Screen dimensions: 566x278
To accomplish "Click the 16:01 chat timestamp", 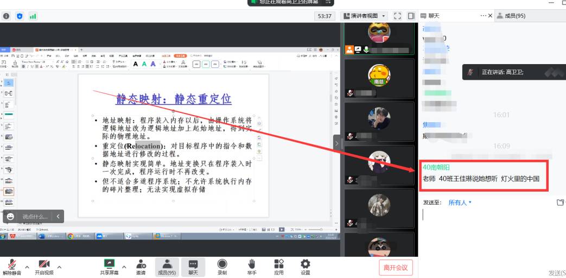I will pos(501,115).
